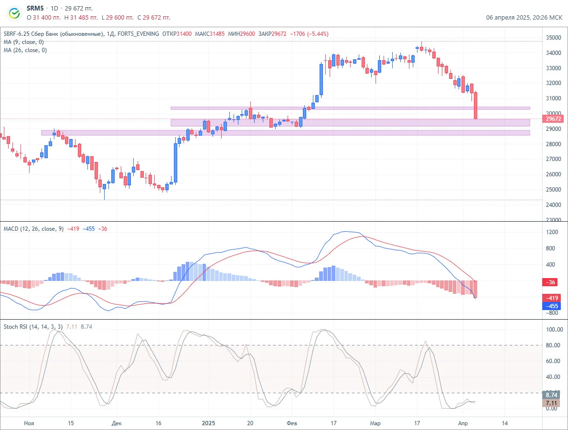Select the lower purple support zone near 28700
568x430 pixels.
(286, 133)
